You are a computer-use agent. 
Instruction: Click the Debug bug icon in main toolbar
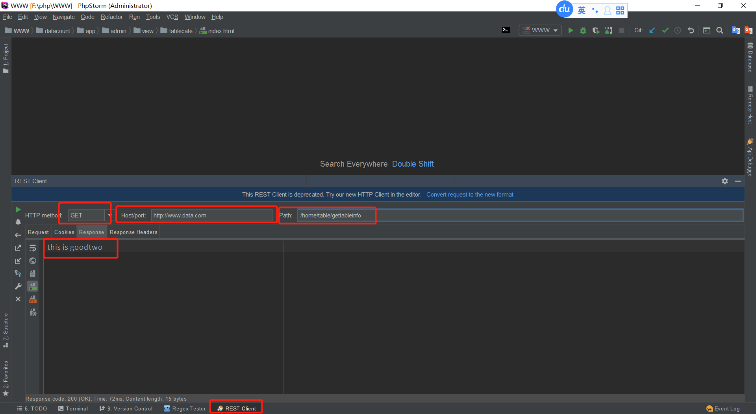(583, 30)
